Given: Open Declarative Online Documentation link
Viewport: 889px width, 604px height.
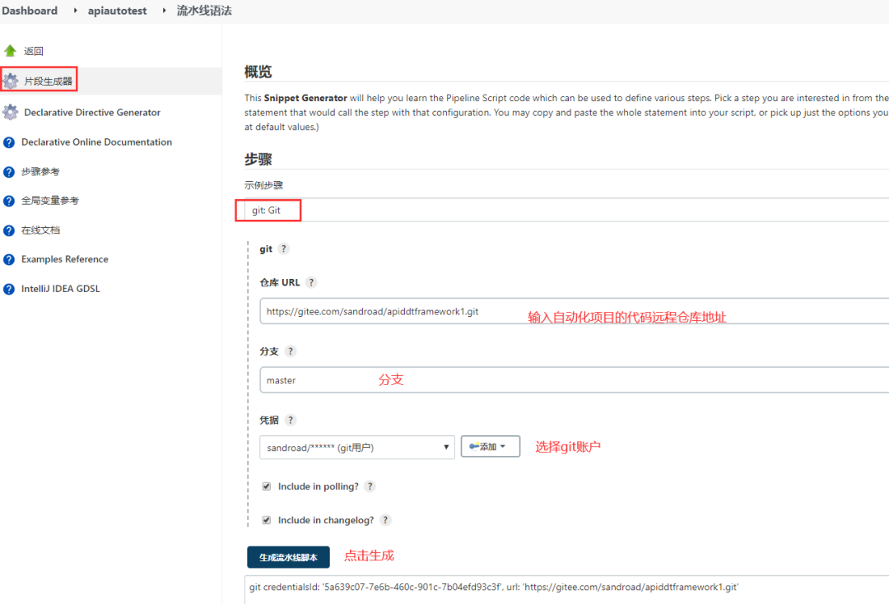Looking at the screenshot, I should coord(96,142).
